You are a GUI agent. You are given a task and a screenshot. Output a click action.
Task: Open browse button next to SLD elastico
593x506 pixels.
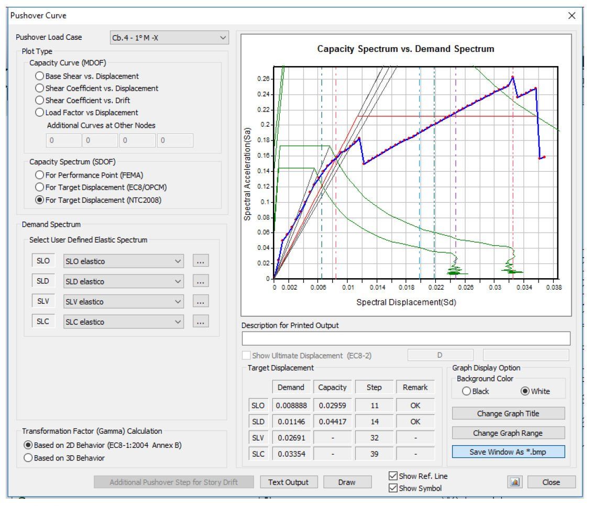click(x=201, y=281)
